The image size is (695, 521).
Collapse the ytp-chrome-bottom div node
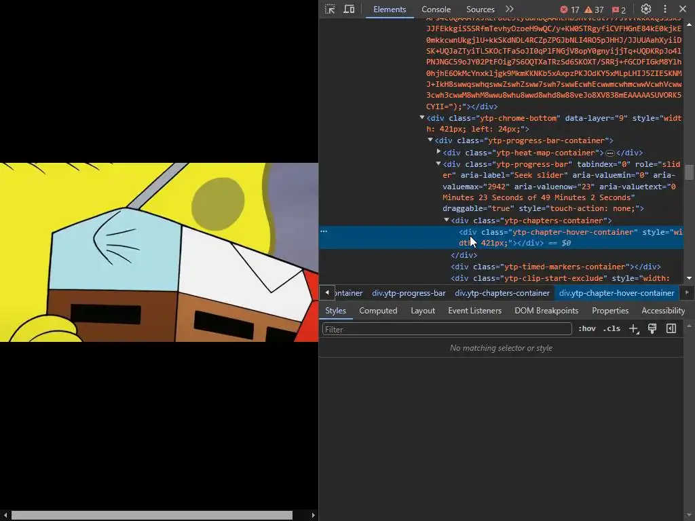(x=422, y=117)
